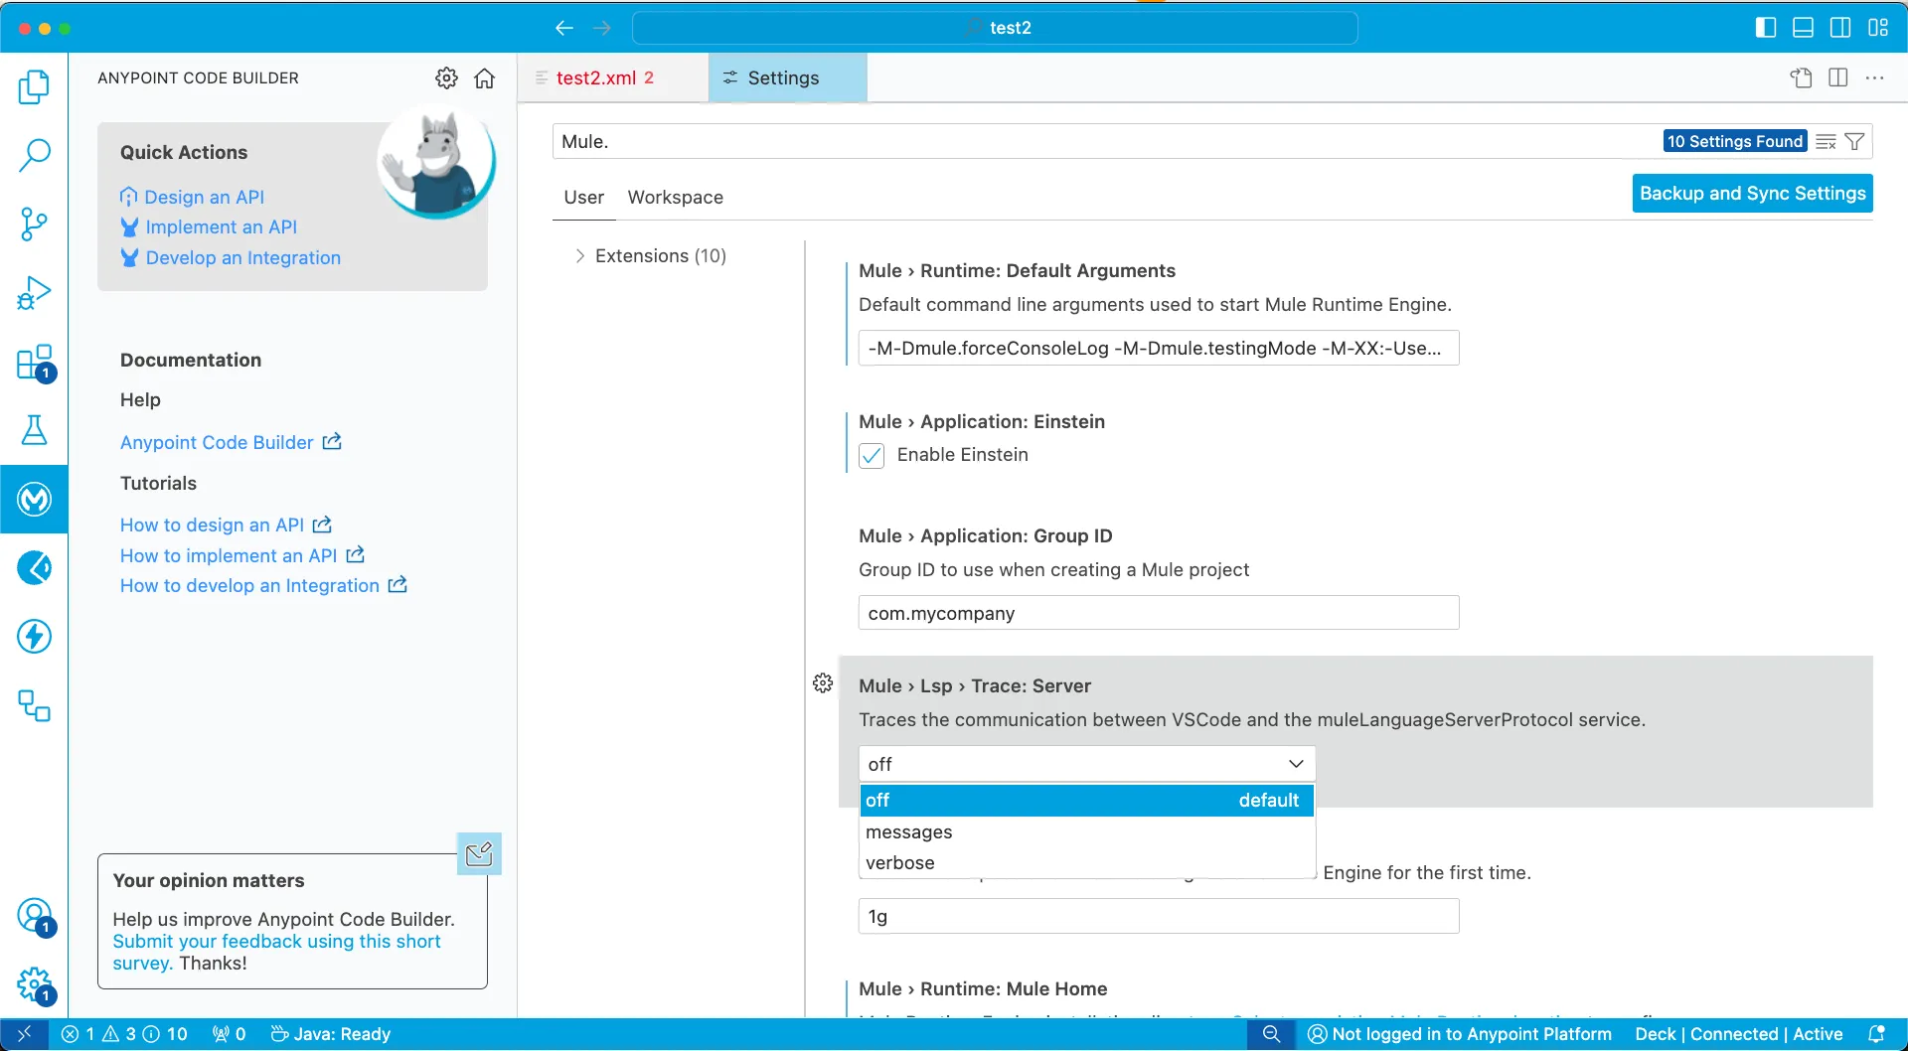Click the 10 Settings Found badge
1908x1051 pixels.
[x=1734, y=142]
